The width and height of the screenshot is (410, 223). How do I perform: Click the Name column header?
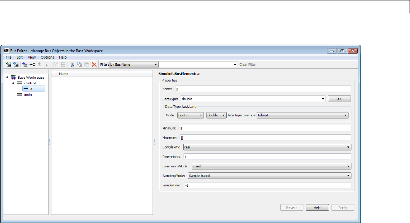[64, 74]
